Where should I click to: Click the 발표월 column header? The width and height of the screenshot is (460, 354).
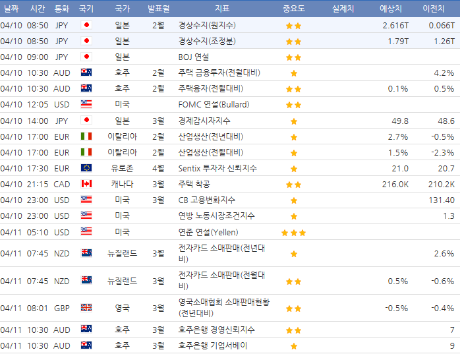click(158, 9)
